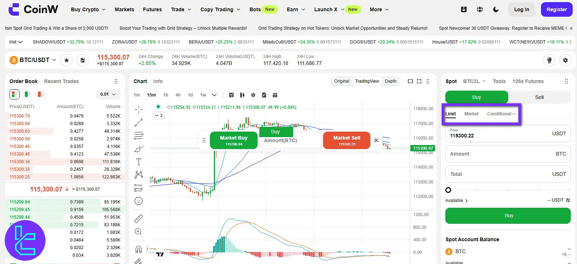The image size is (577, 264).
Task: Open the 125x Futures tab
Action: [528, 81]
